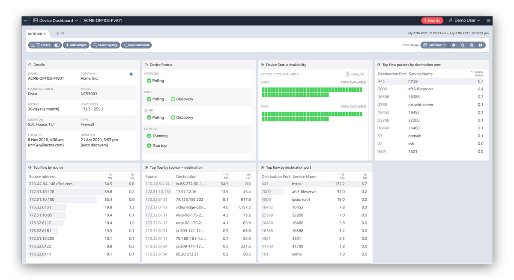The height and width of the screenshot is (280, 514).
Task: Click the Configs Running green check icon
Action: [149, 136]
